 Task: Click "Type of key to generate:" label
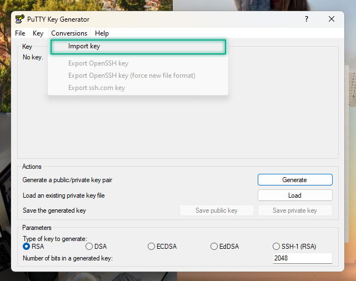[x=55, y=239]
